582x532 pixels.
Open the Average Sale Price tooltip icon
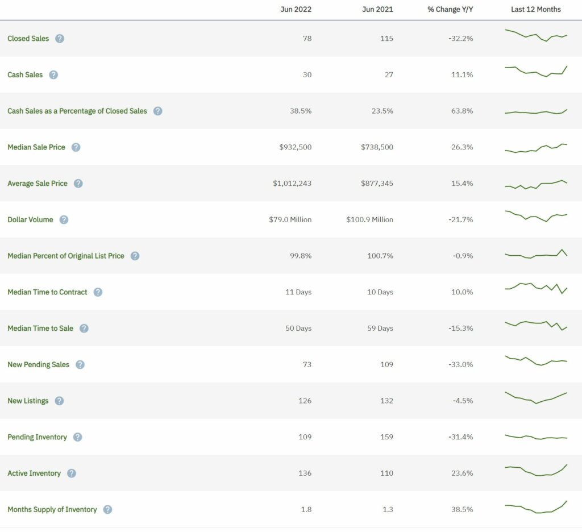tap(80, 184)
